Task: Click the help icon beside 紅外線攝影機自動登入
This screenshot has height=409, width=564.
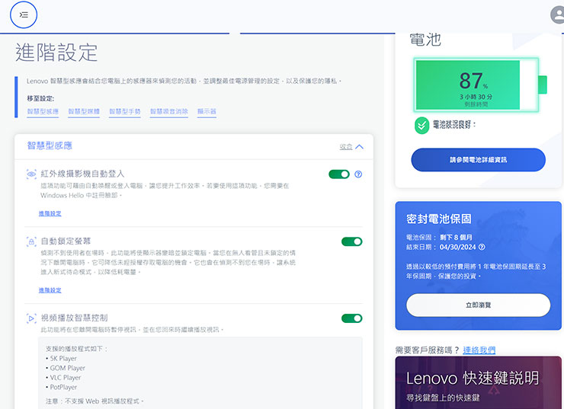Action: click(x=358, y=174)
